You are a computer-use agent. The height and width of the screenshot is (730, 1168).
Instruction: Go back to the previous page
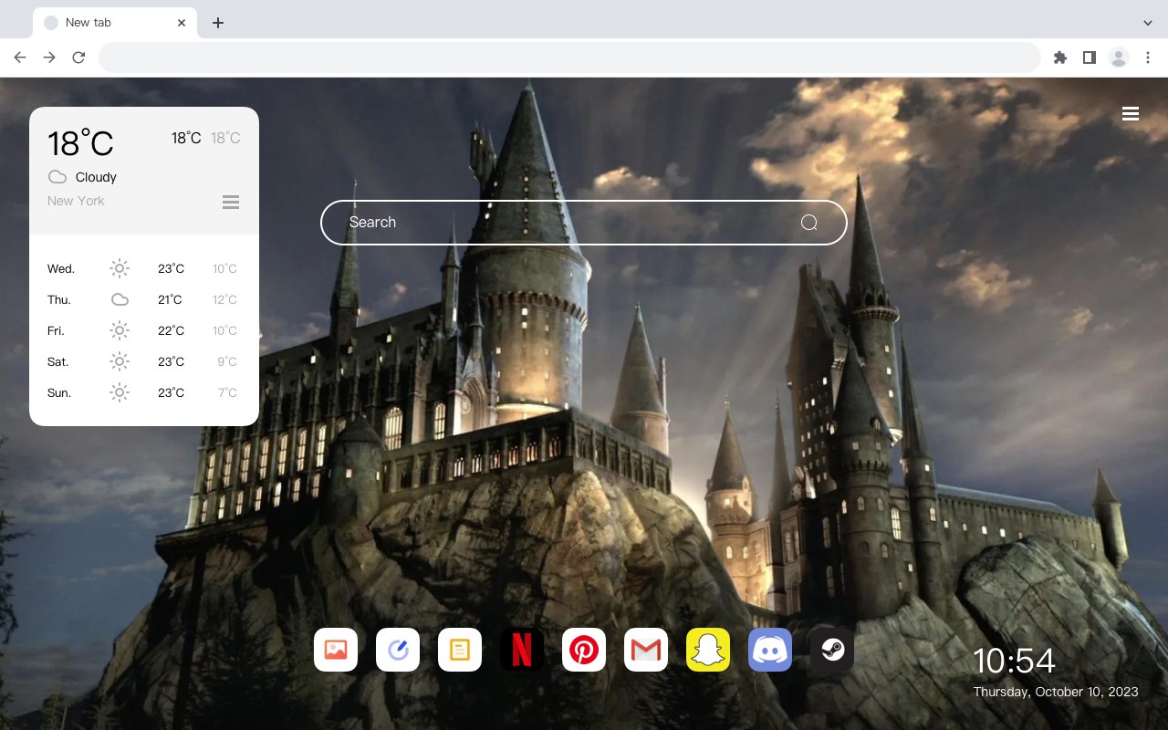click(20, 57)
